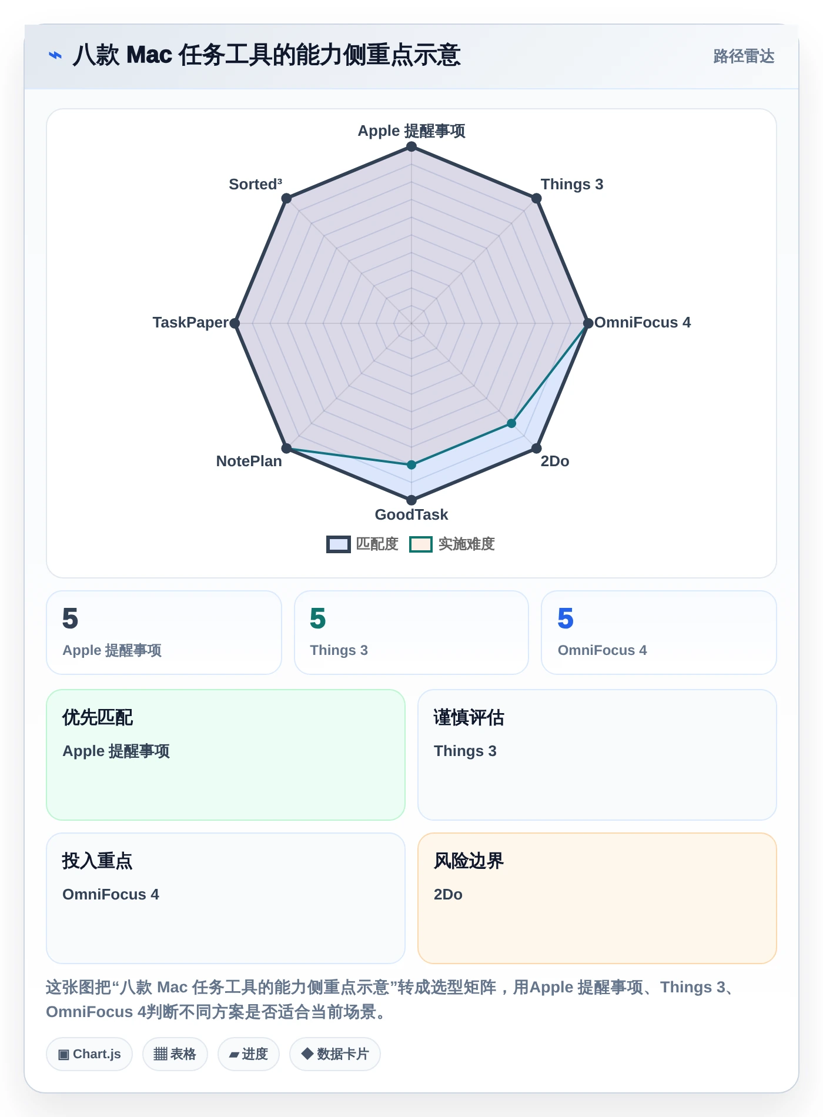Click the 表格 tag chip

coord(175,1054)
